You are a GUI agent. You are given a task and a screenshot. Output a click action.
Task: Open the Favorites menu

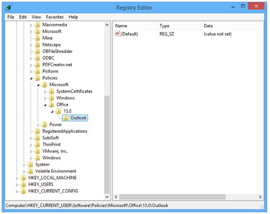(55, 17)
